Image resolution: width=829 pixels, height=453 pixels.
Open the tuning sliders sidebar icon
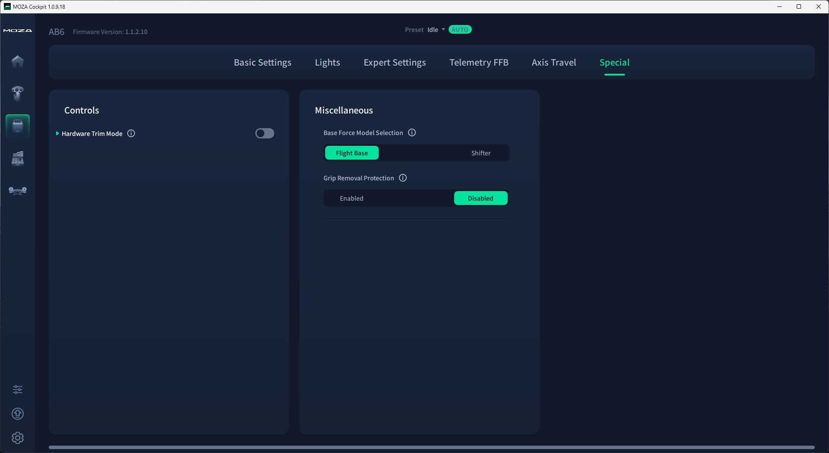click(18, 390)
